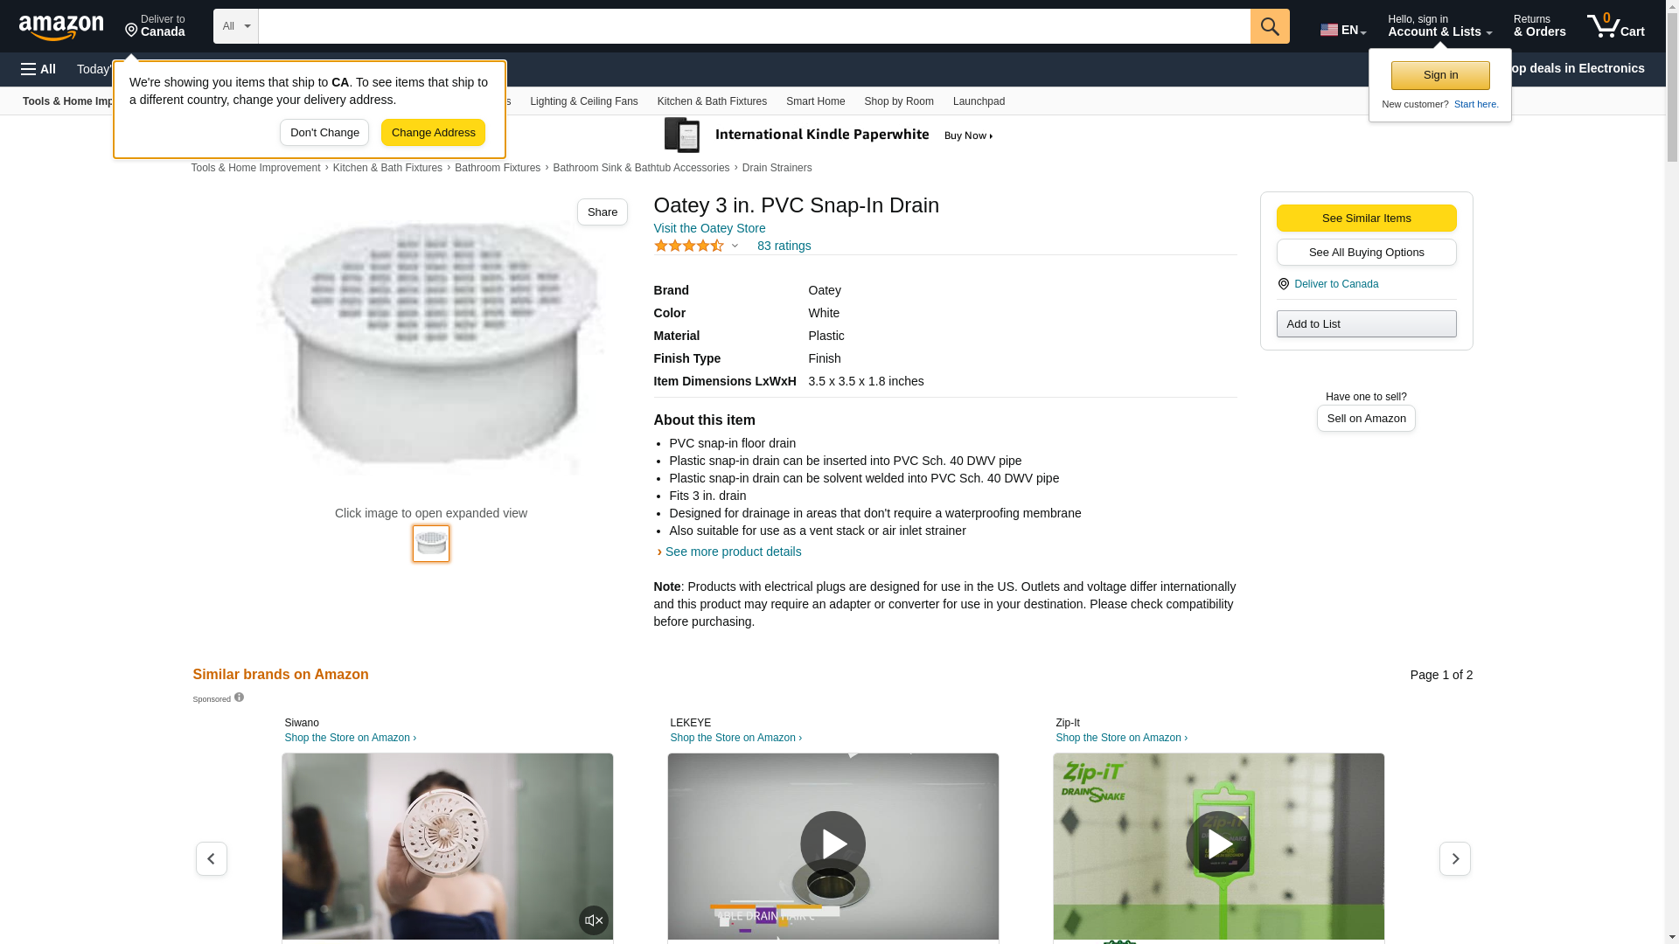Viewport: 1679px width, 944px height.
Task: Select the drain product thumbnail
Action: (431, 544)
